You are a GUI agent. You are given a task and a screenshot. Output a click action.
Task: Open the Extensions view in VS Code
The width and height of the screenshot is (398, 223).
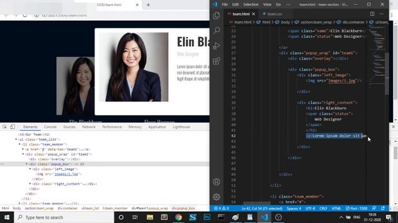tap(216, 61)
